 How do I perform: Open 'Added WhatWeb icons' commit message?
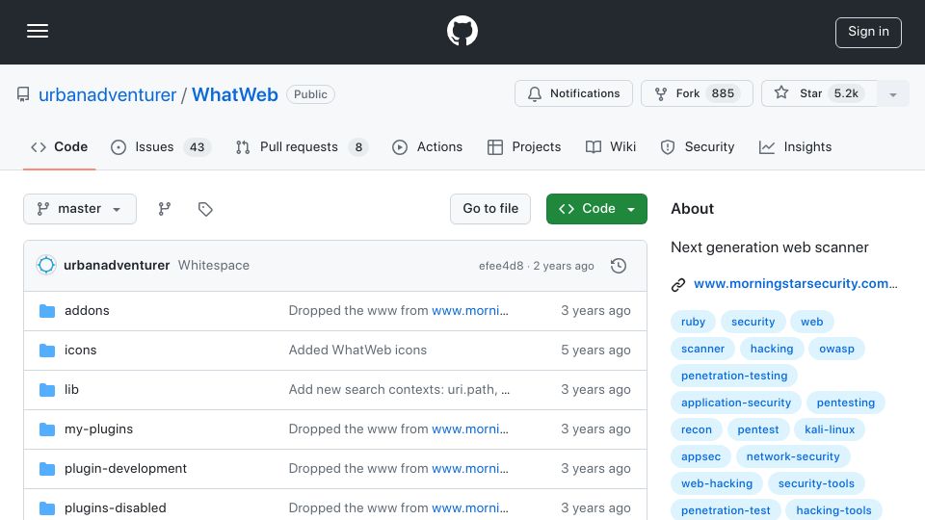click(357, 351)
